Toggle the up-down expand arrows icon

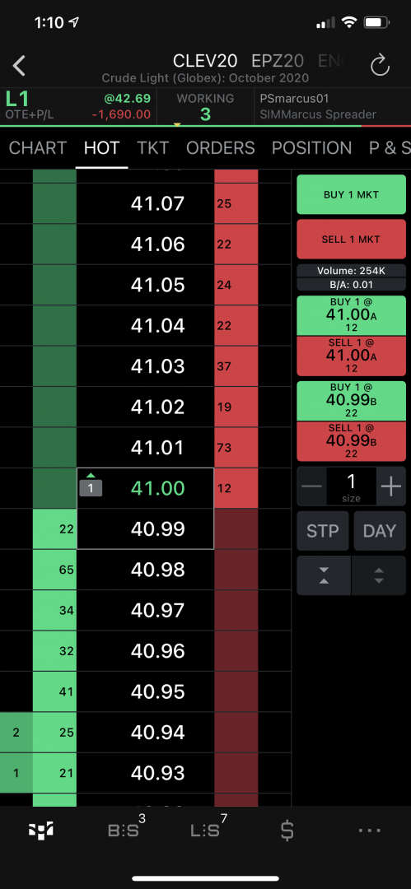coord(379,575)
